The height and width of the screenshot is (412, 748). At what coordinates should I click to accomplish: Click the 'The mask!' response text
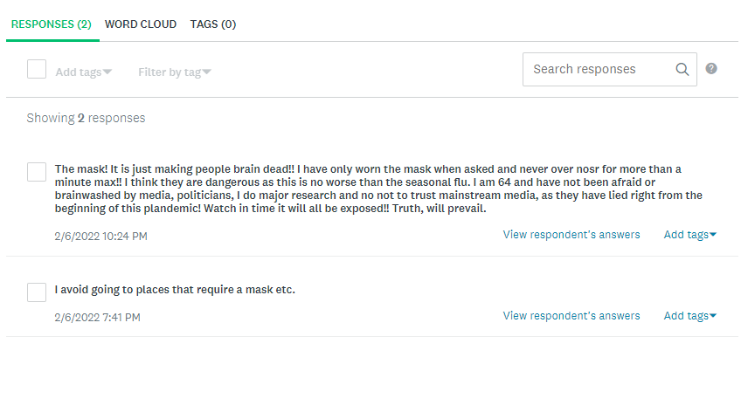[x=367, y=189]
